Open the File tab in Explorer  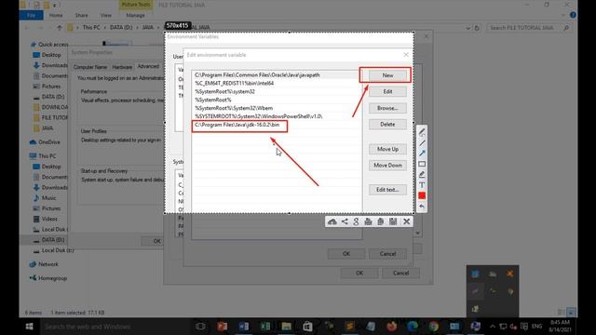[31, 15]
